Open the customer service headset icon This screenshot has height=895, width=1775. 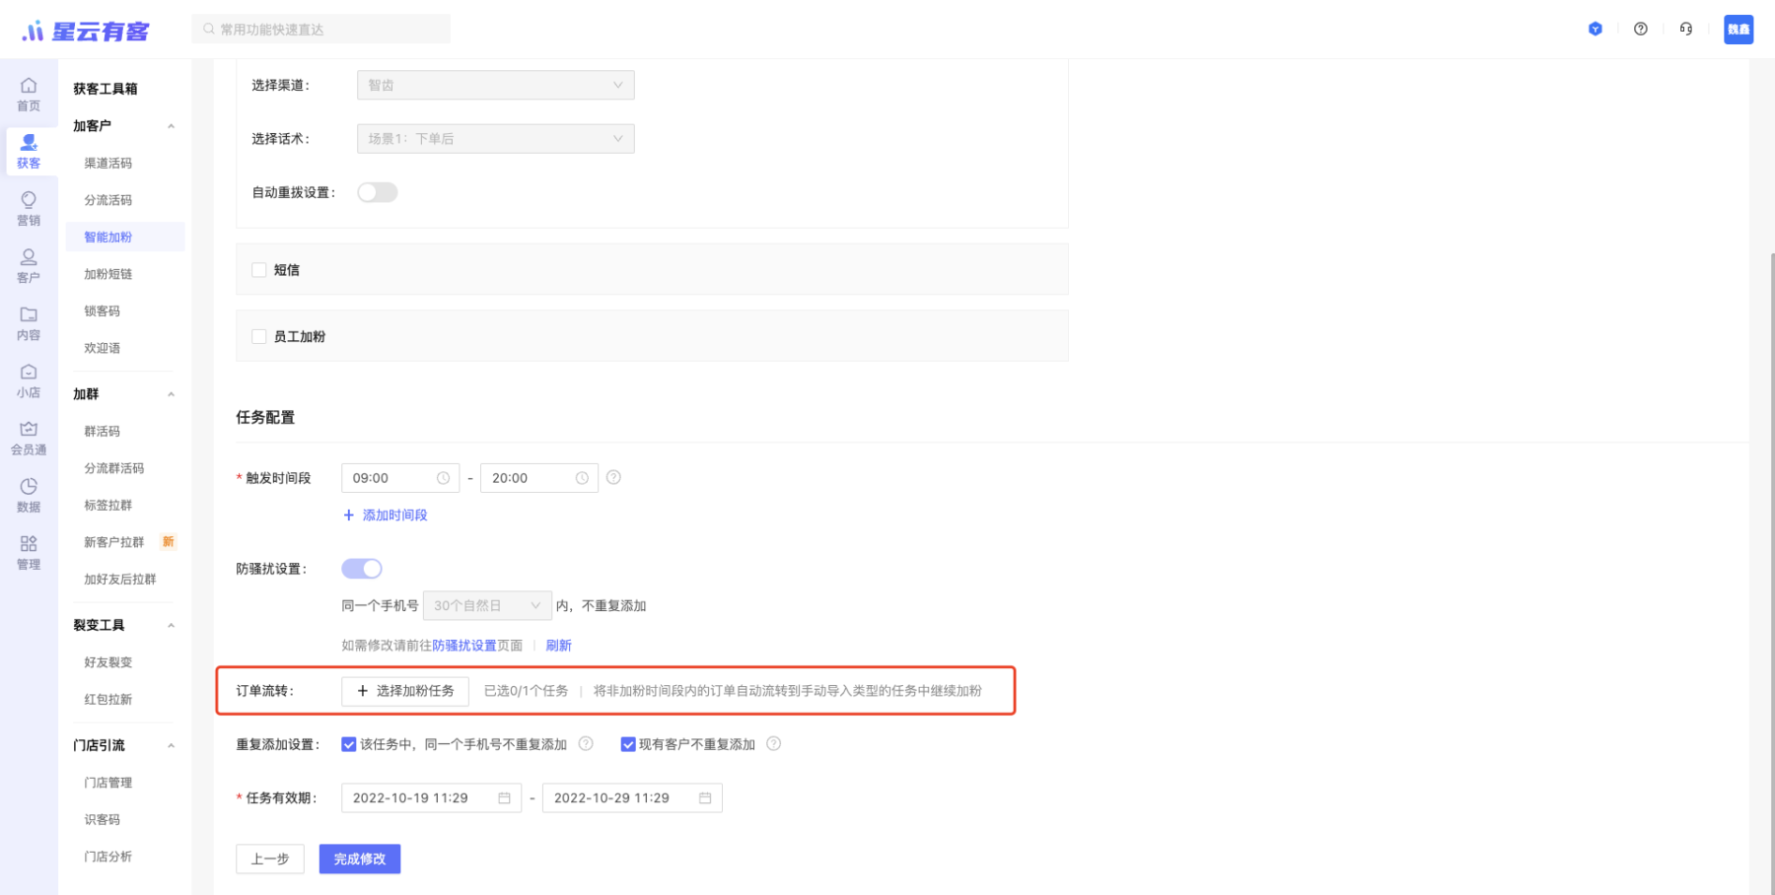[1685, 30]
